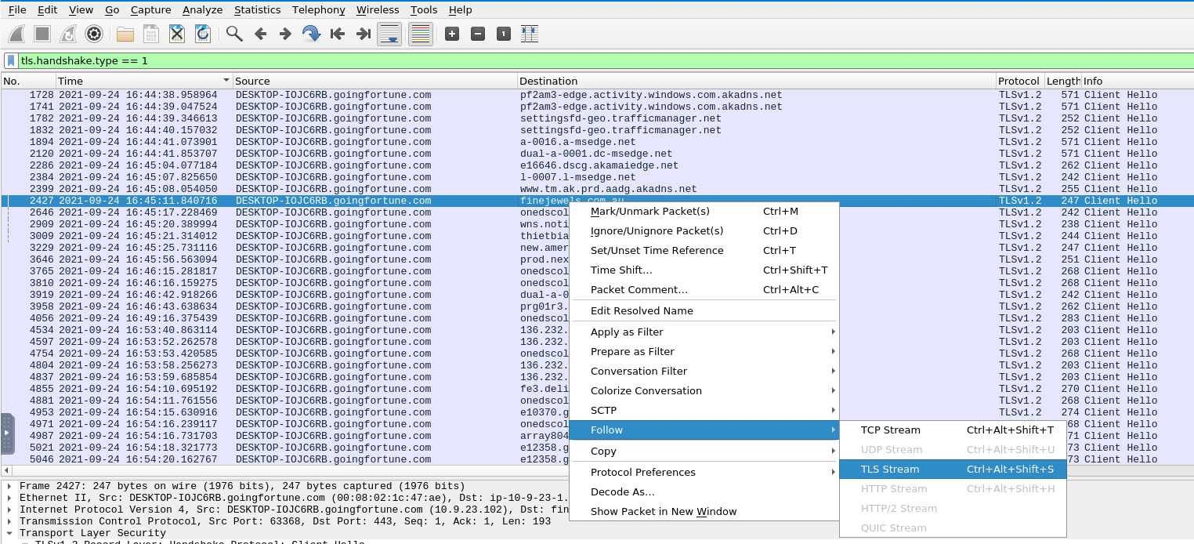
Task: Toggle packet colorization rules
Action: [x=421, y=34]
